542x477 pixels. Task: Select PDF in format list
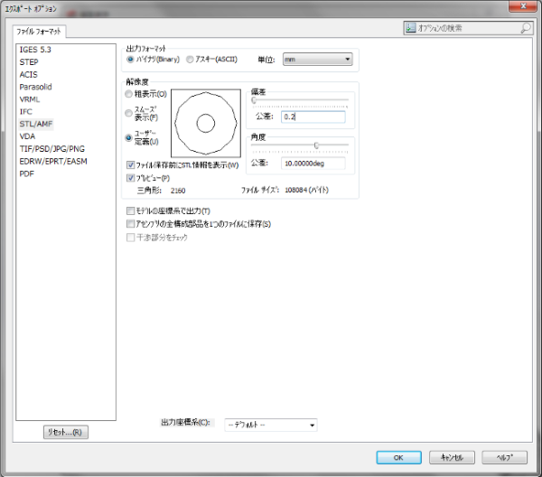tap(26, 173)
